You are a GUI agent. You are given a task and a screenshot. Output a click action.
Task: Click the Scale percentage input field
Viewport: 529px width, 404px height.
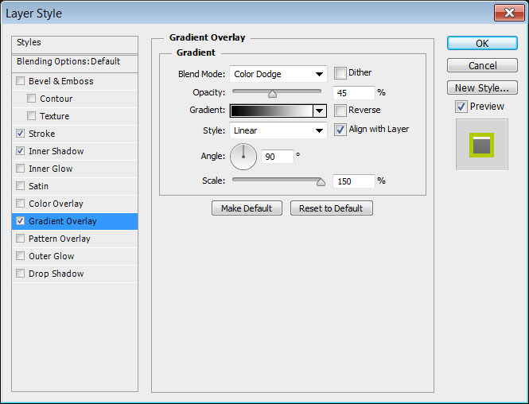coord(353,181)
